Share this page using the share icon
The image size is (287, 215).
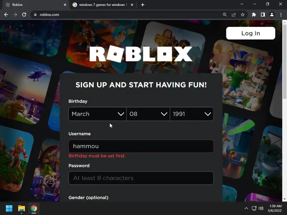click(234, 15)
